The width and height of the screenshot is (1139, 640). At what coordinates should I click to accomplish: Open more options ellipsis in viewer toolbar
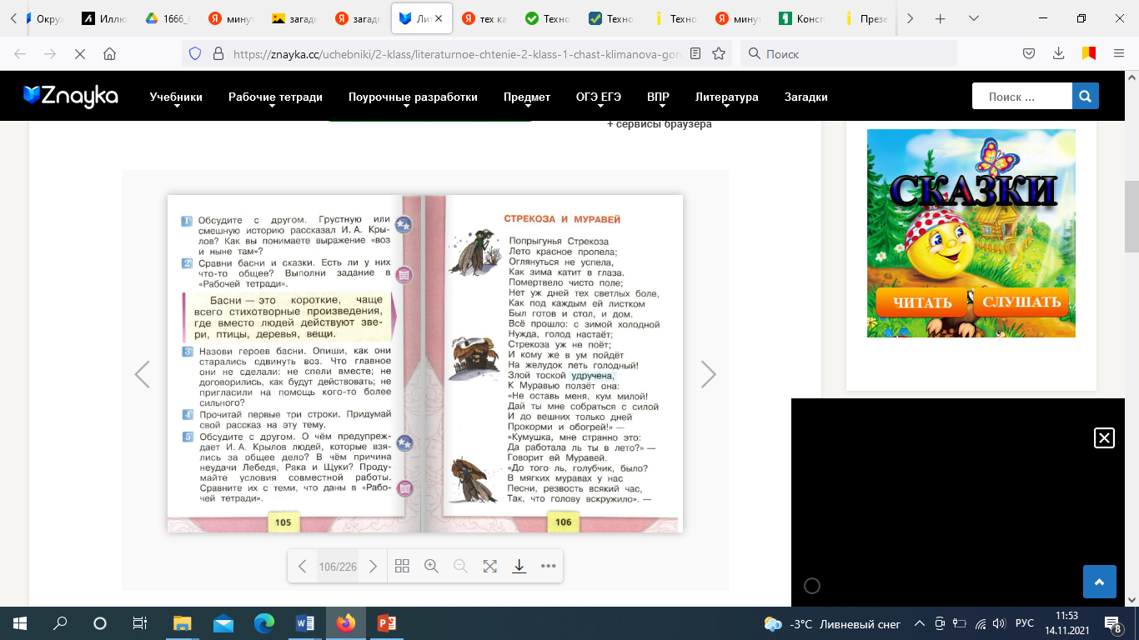pyautogui.click(x=548, y=567)
